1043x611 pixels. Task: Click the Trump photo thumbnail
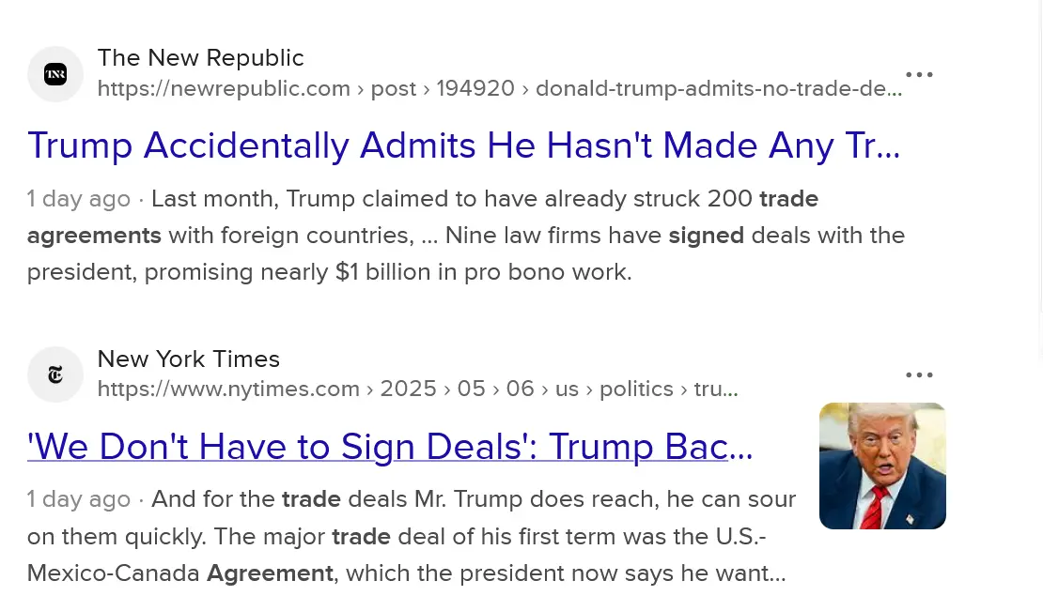pyautogui.click(x=882, y=466)
